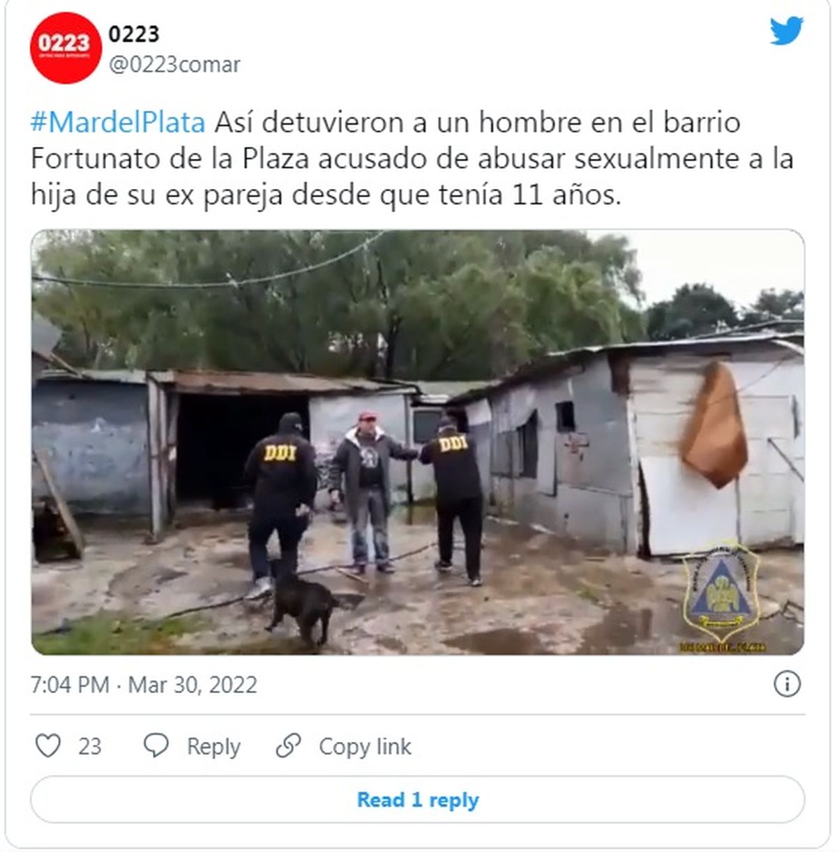Click the black dog in the video frame

pyautogui.click(x=302, y=602)
